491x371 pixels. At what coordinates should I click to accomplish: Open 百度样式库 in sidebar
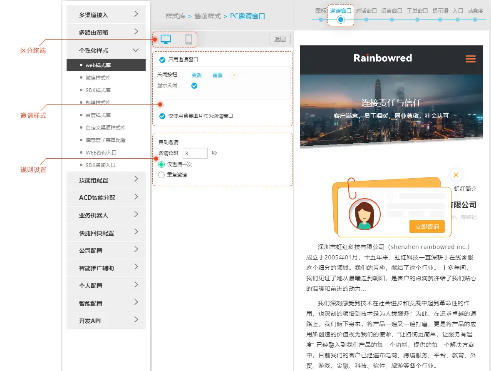coord(98,115)
